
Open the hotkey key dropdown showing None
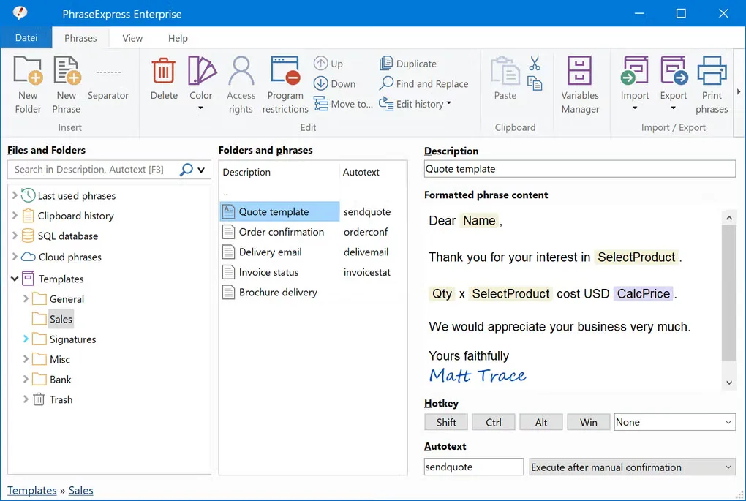click(x=674, y=422)
